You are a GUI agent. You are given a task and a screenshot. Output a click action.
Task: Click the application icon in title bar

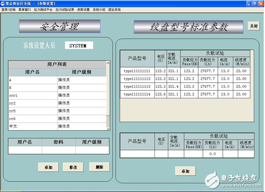coord(3,3)
